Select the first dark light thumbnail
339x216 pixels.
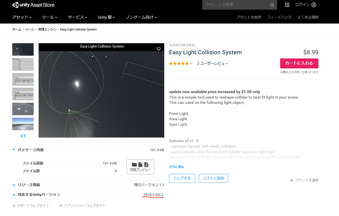click(23, 49)
